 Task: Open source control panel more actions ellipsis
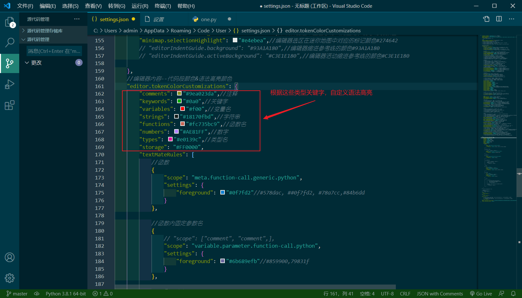coord(77,19)
